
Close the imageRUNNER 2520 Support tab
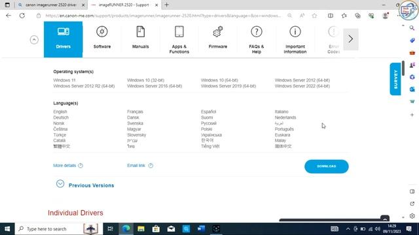click(156, 5)
